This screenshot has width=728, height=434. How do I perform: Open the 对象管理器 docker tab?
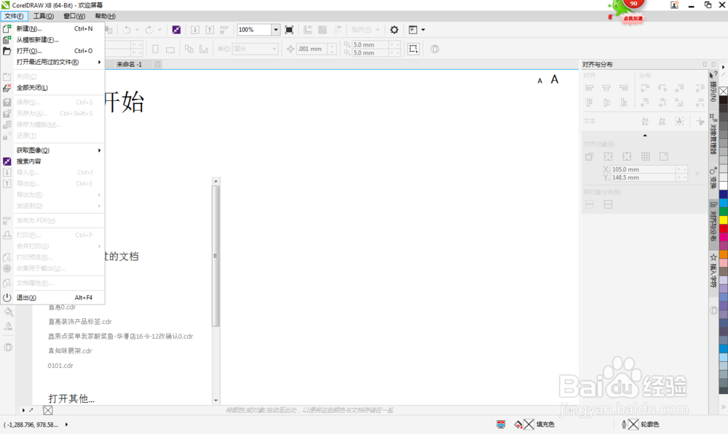713,134
